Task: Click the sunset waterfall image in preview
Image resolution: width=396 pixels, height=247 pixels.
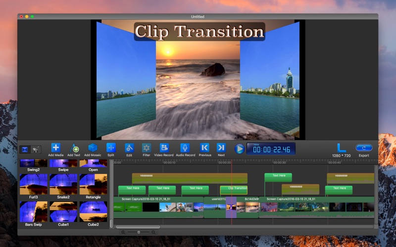Action: click(198, 91)
